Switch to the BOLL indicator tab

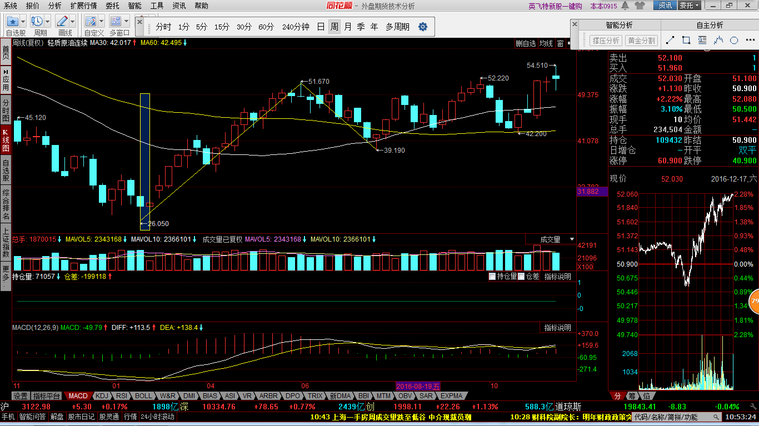click(143, 396)
